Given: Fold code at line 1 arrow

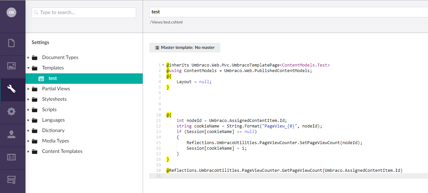Looking at the screenshot, I should (x=163, y=65).
